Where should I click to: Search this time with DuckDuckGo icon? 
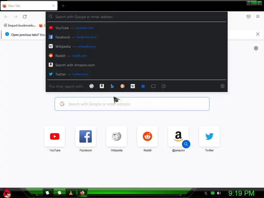[122, 86]
